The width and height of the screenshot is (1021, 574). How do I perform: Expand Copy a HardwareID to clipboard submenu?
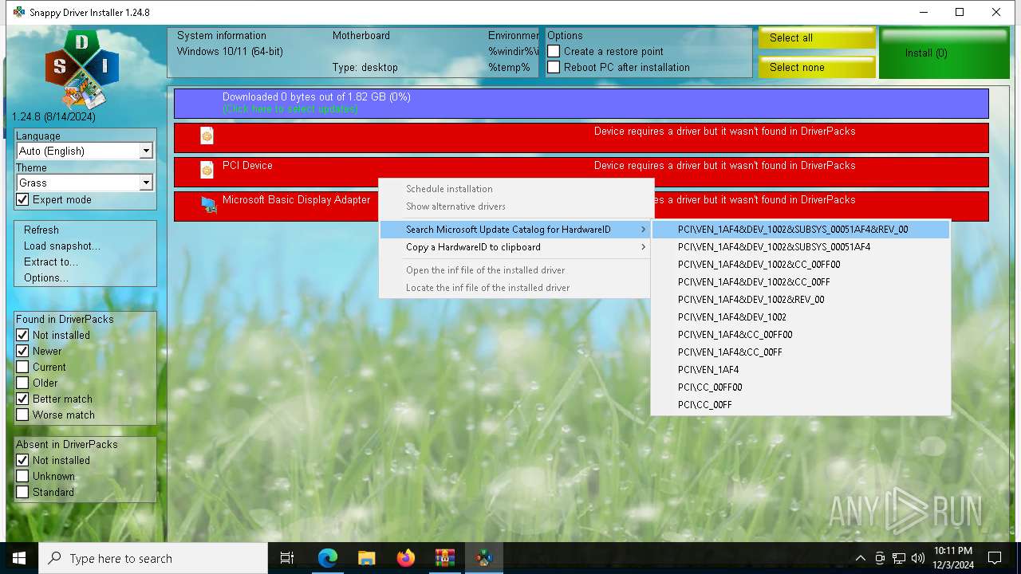click(x=515, y=247)
